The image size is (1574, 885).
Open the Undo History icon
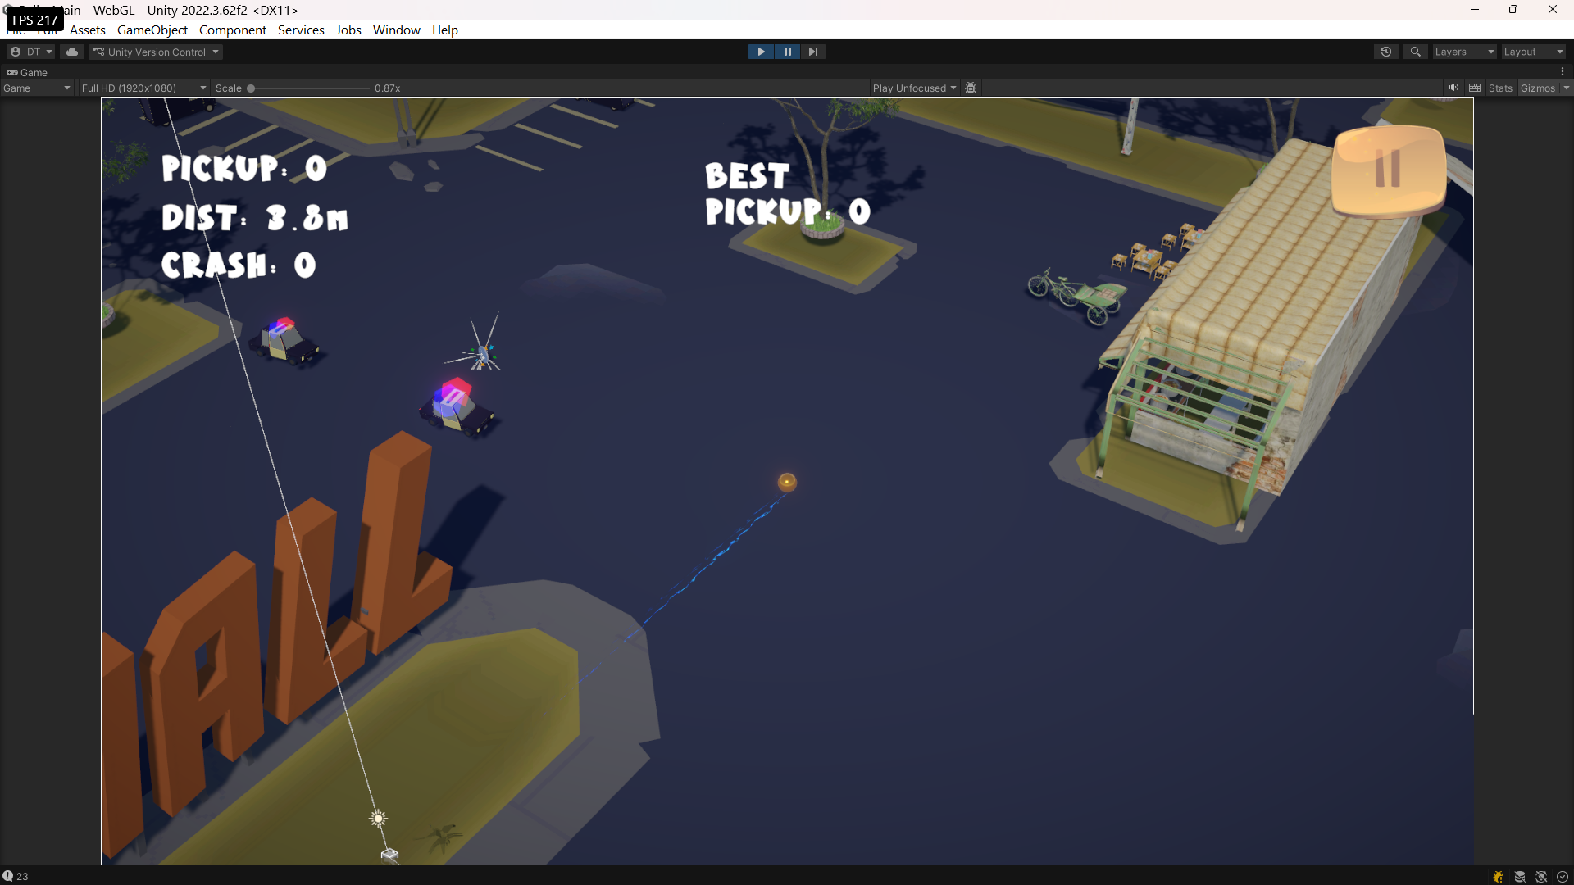pos(1386,52)
